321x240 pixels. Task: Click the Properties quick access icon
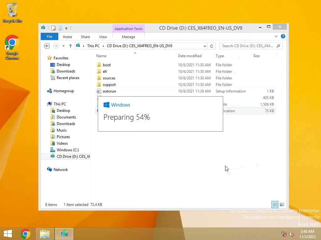point(54,28)
